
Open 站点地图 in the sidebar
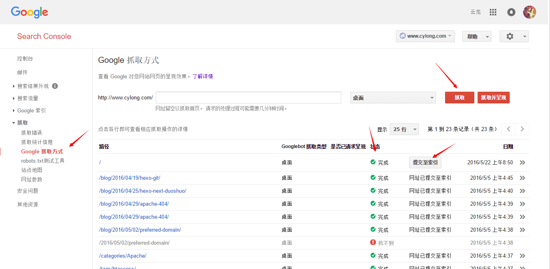pos(32,170)
